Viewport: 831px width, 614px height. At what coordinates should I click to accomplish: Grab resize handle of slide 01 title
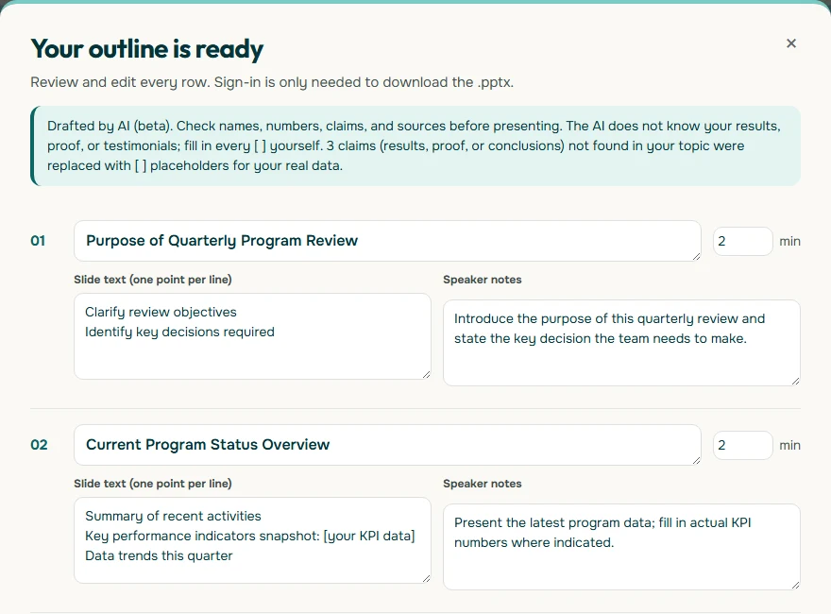696,257
